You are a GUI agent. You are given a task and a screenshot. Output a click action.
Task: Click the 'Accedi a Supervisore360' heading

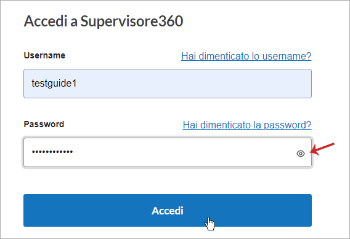coord(104,22)
